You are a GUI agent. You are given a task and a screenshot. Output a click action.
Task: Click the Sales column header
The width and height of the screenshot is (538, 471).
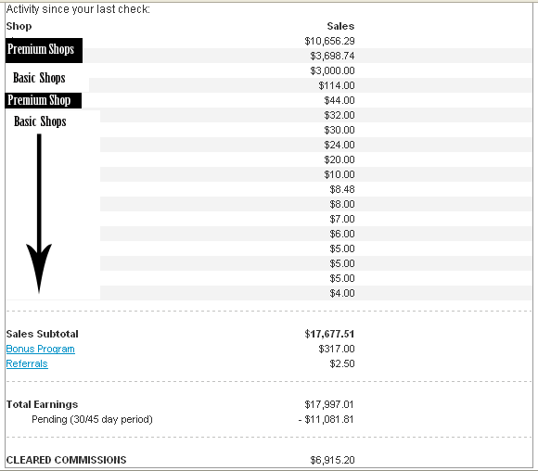coord(340,26)
